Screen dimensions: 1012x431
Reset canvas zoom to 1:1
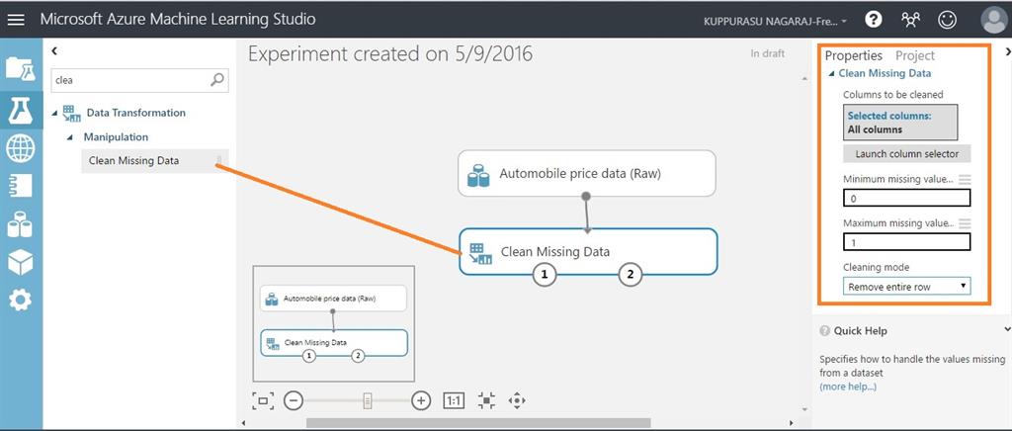tap(454, 400)
